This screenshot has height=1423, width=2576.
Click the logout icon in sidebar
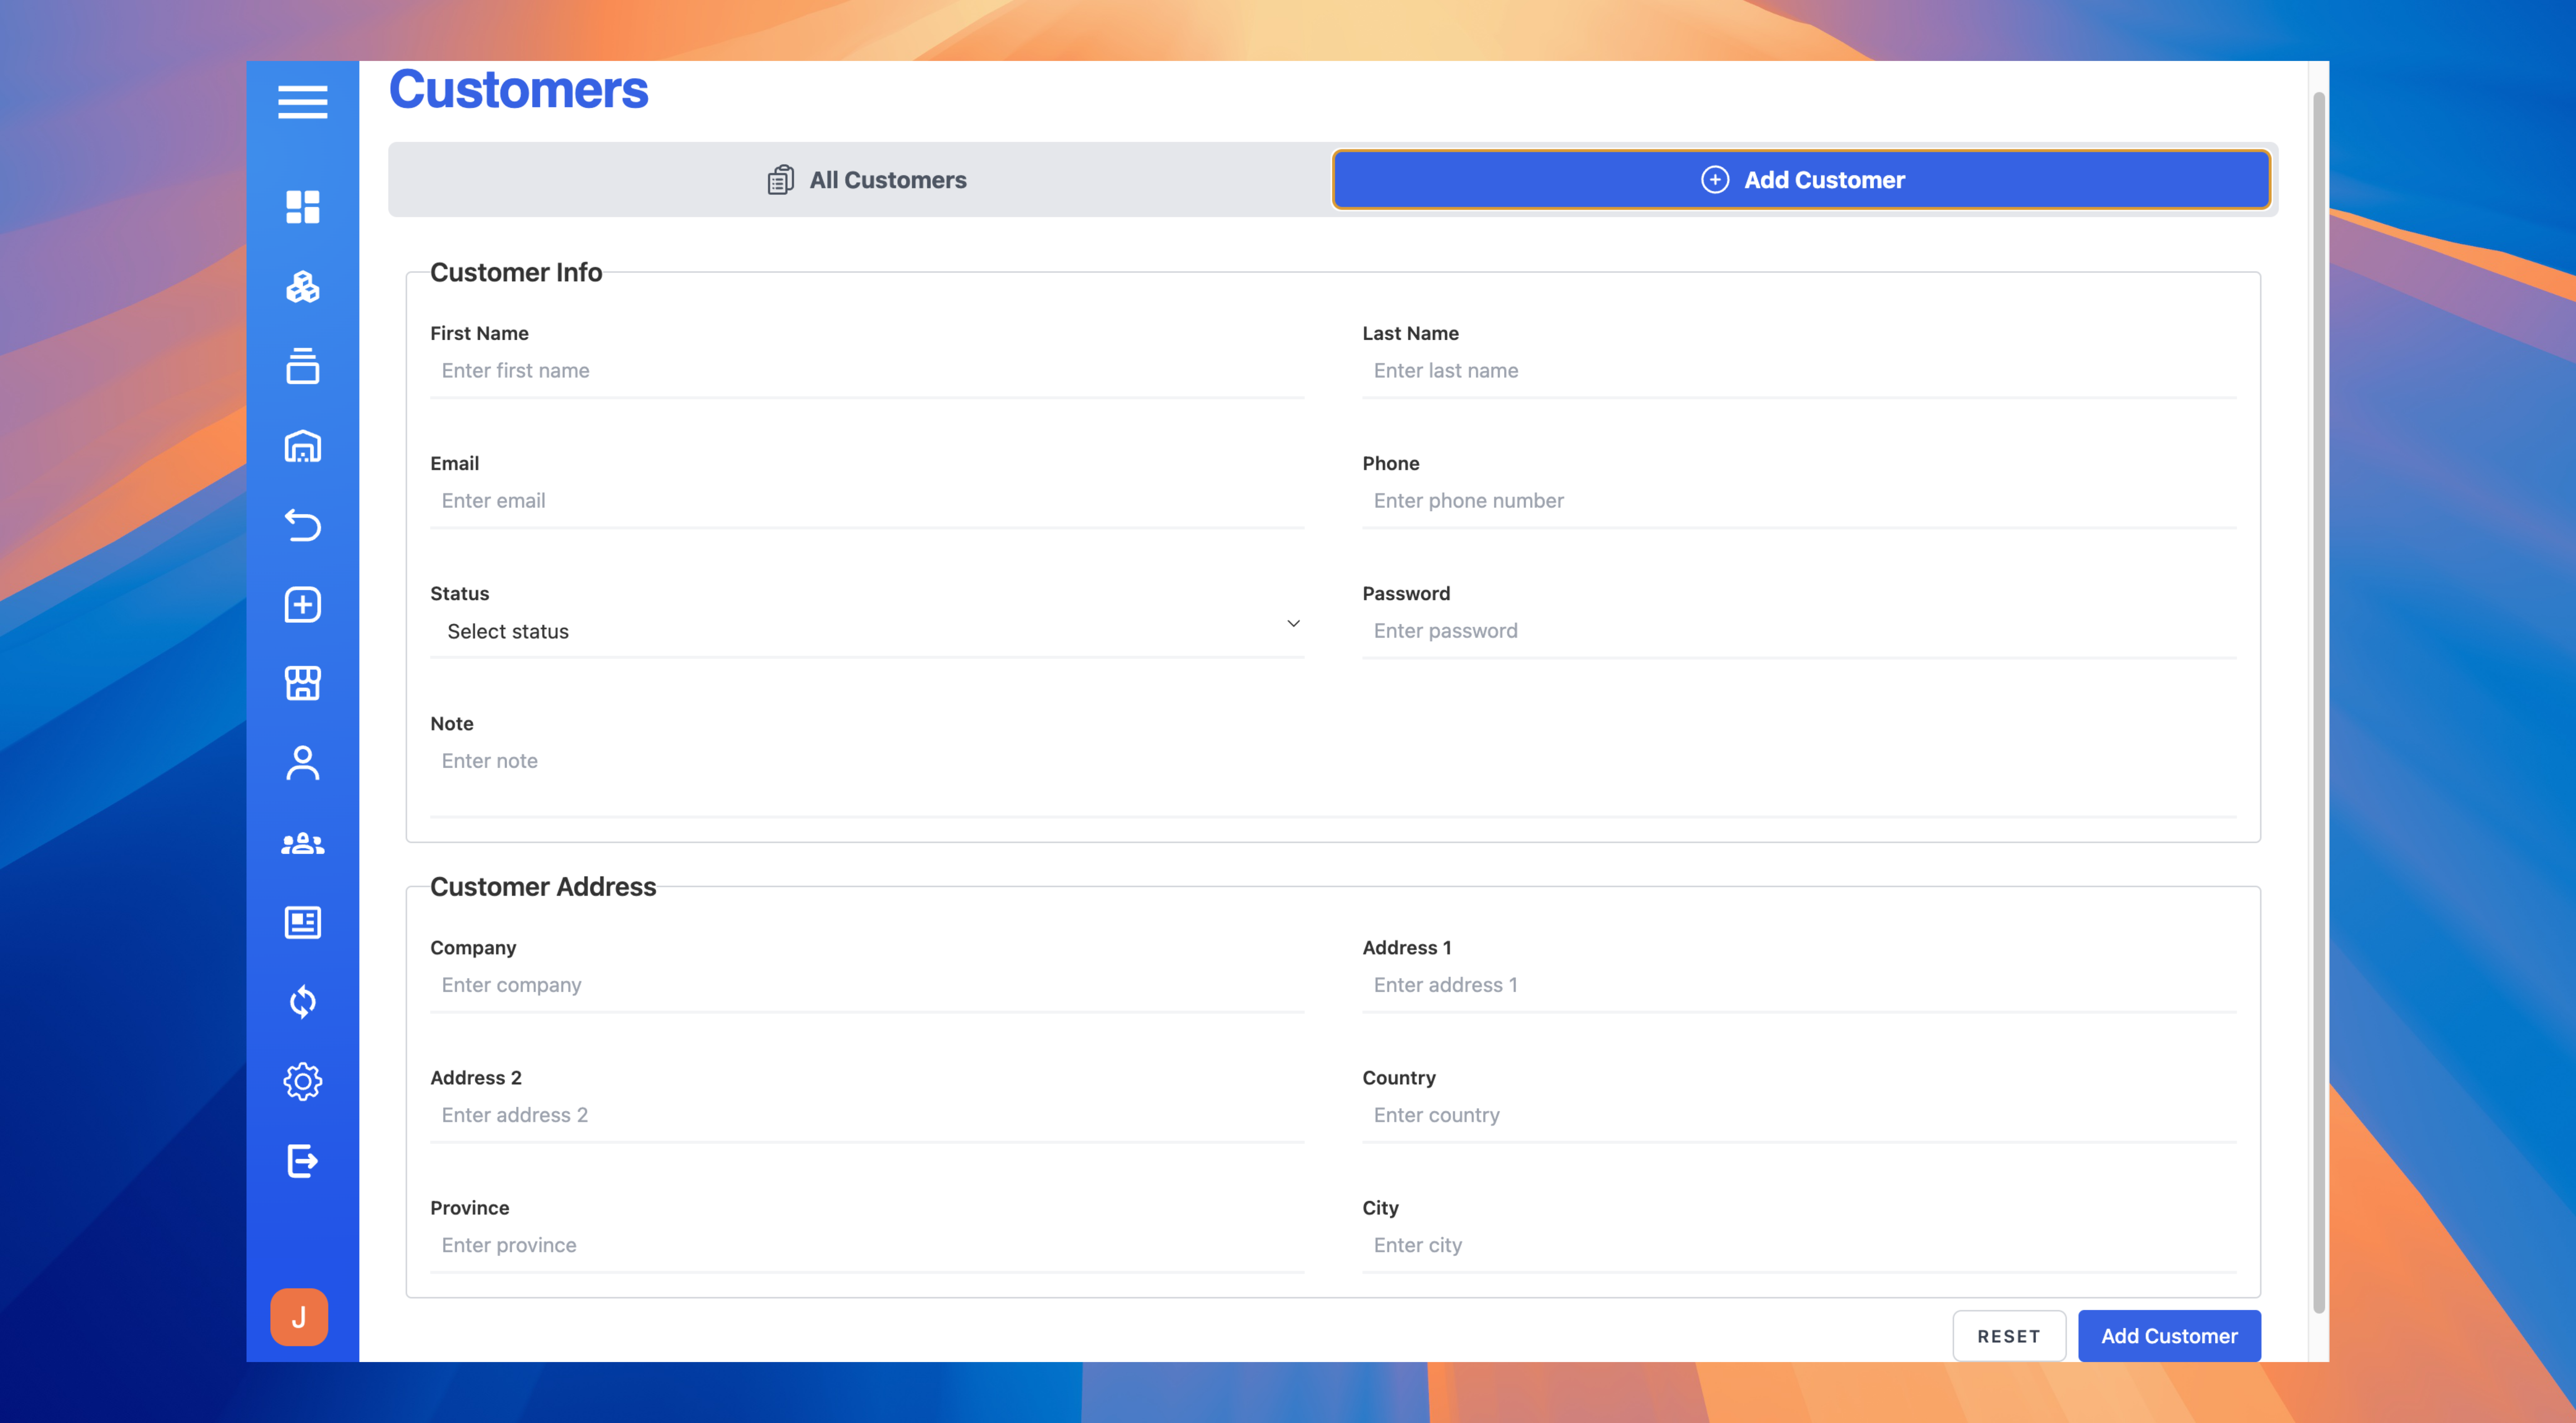[302, 1160]
